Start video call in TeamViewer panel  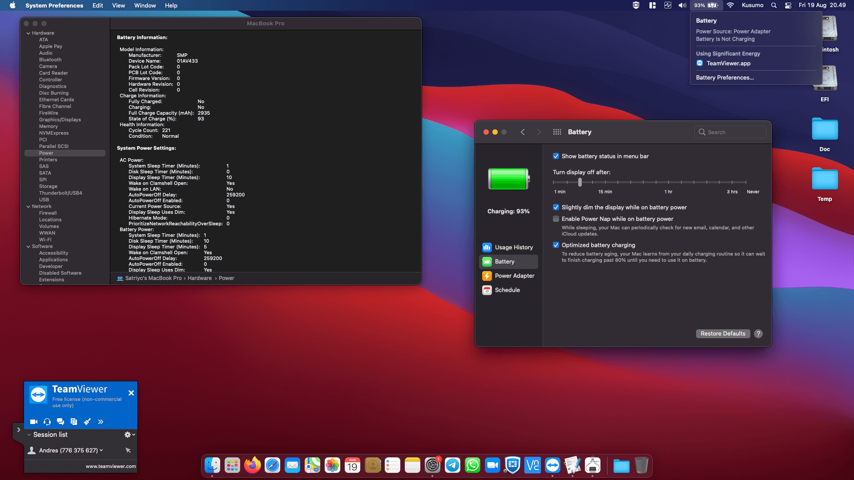click(x=34, y=422)
